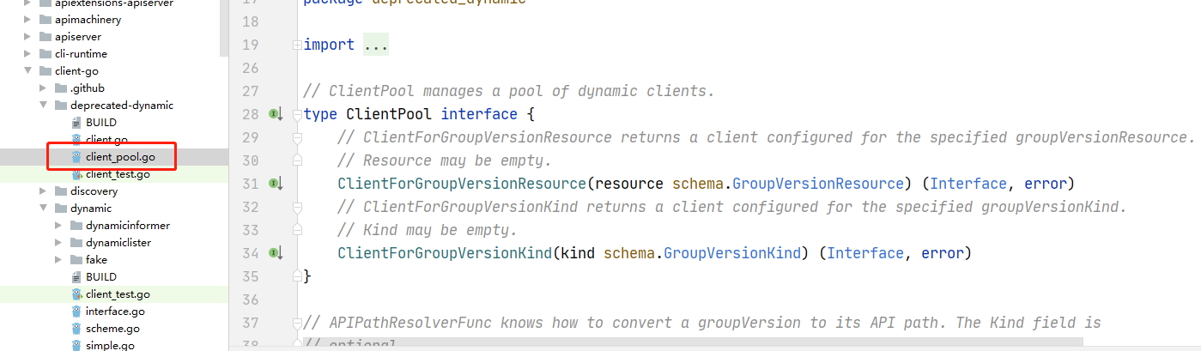Click the project tree vertical scrollbar
The width and height of the screenshot is (1201, 351).
pyautogui.click(x=224, y=28)
